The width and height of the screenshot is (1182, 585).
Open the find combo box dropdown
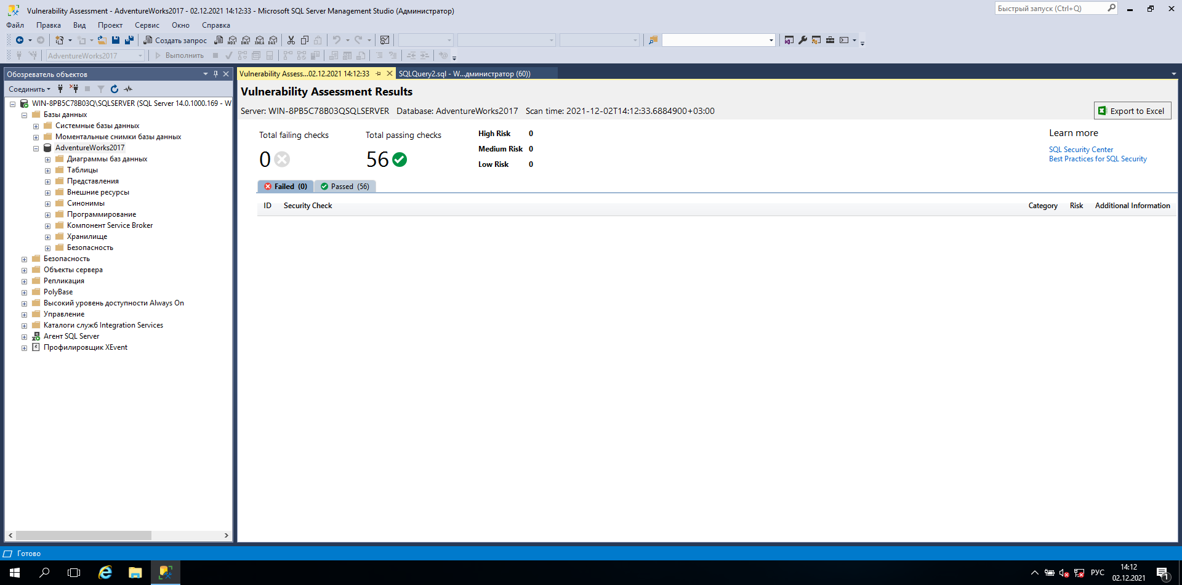[771, 40]
